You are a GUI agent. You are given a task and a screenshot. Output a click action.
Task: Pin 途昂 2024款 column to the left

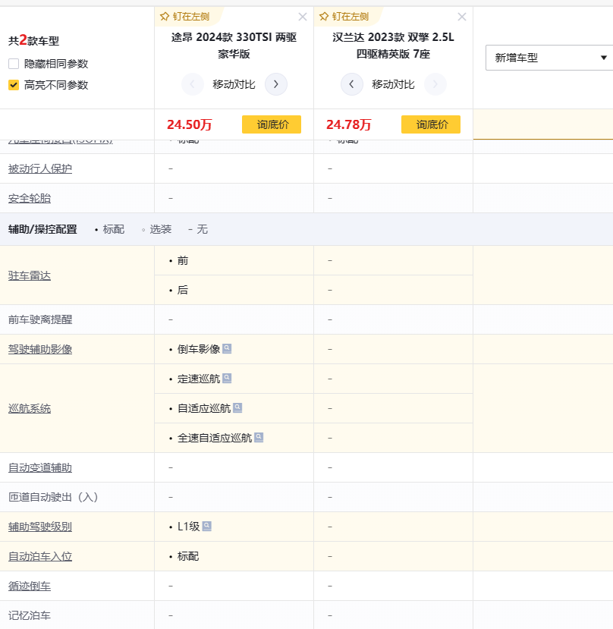coord(185,17)
